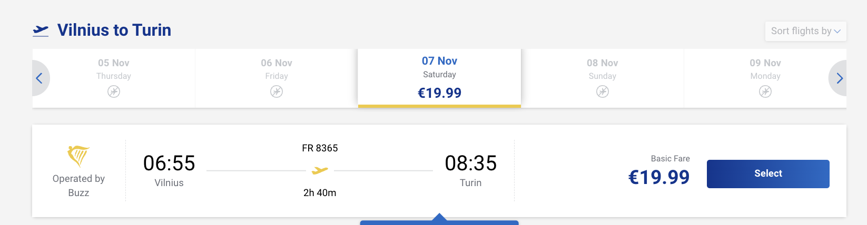
Task: Click the no-flight icon under 09 Nov
Action: coord(765,91)
